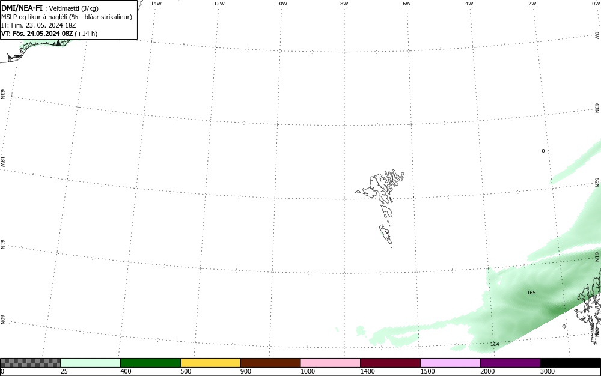Click the 4W longitude label

coord(469,4)
